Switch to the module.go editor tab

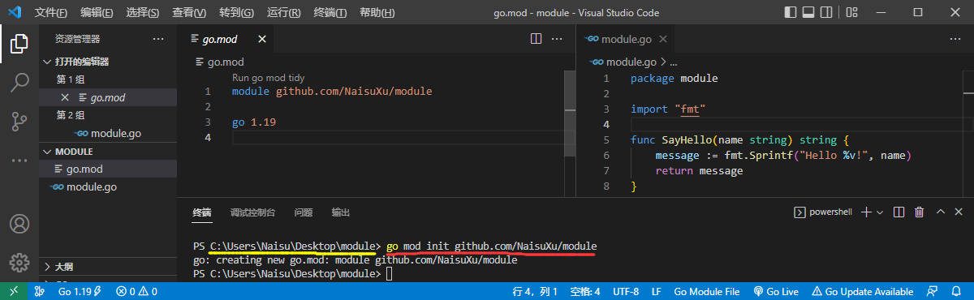(627, 39)
